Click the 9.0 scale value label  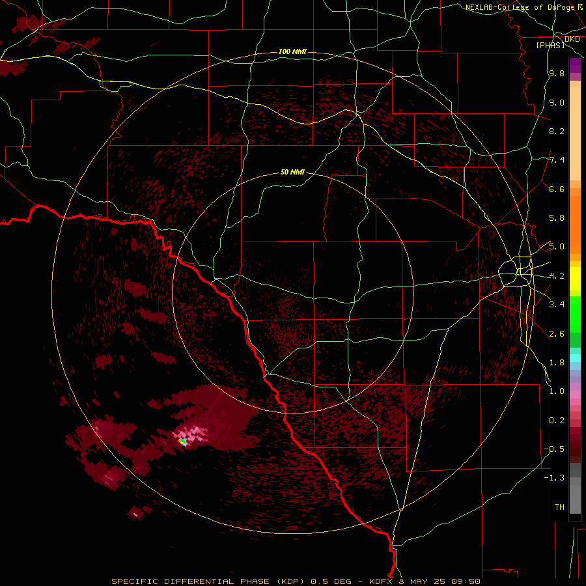click(x=557, y=103)
